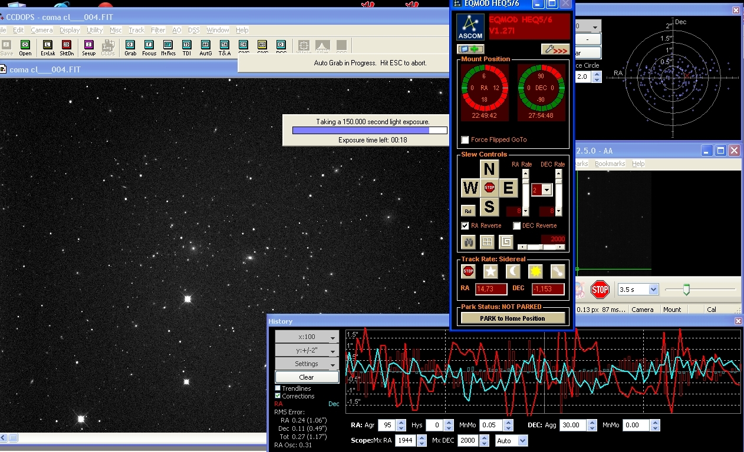Slew west with the W button
Viewport: 744px width, 452px height.
470,188
